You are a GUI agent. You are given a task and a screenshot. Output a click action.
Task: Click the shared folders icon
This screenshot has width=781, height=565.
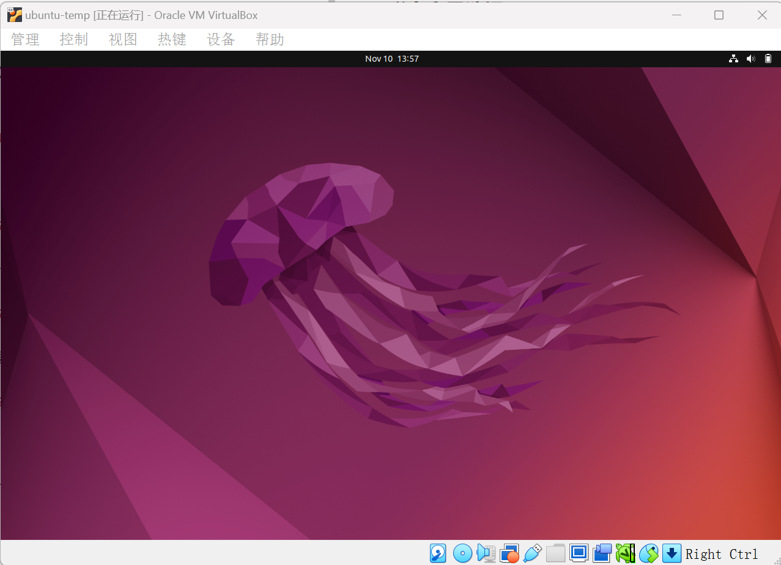pyautogui.click(x=555, y=553)
